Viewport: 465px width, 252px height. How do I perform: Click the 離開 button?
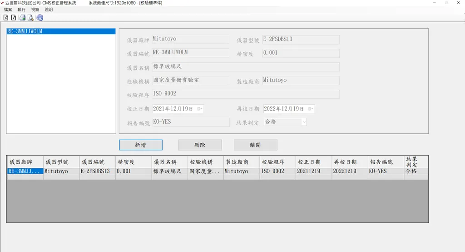pyautogui.click(x=255, y=145)
